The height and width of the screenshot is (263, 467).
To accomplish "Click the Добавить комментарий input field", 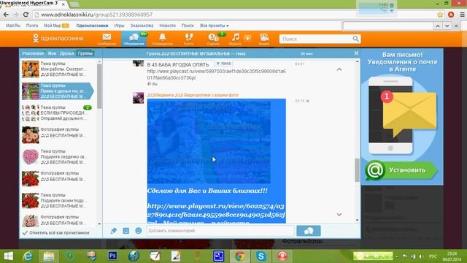I will pos(220,231).
